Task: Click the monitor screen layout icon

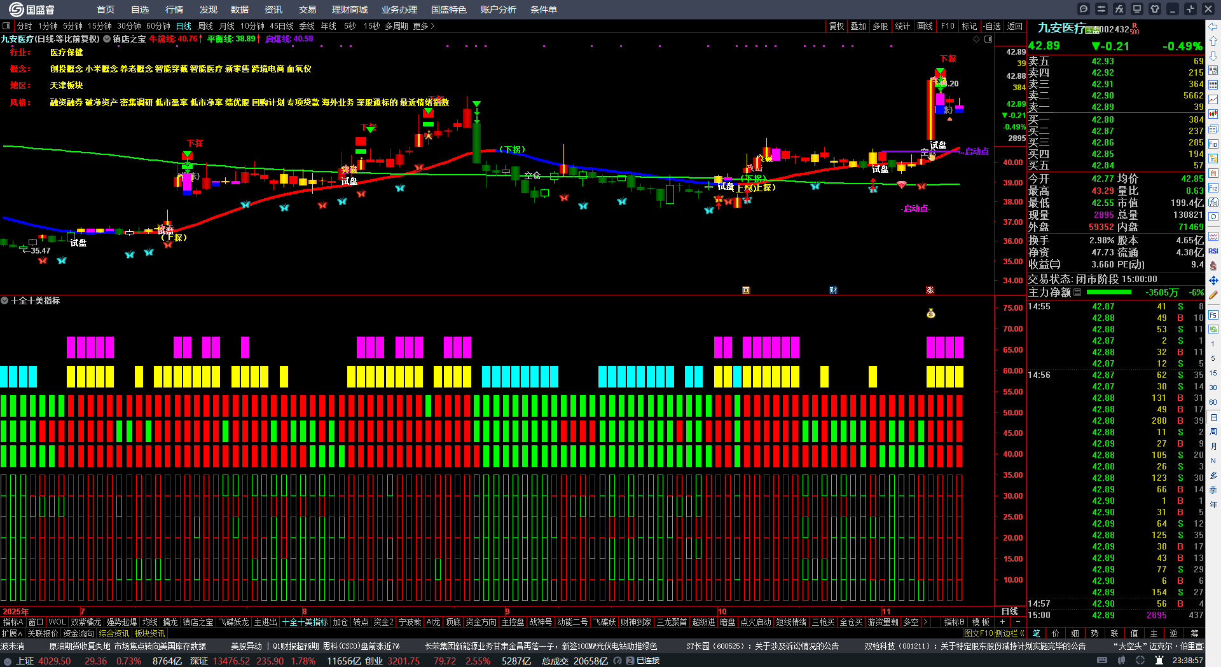Action: pos(1137,9)
